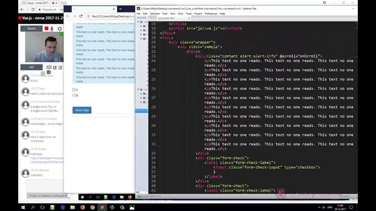Click the boxed X icon below Чат
This screenshot has height=211, width=376.
point(43,73)
